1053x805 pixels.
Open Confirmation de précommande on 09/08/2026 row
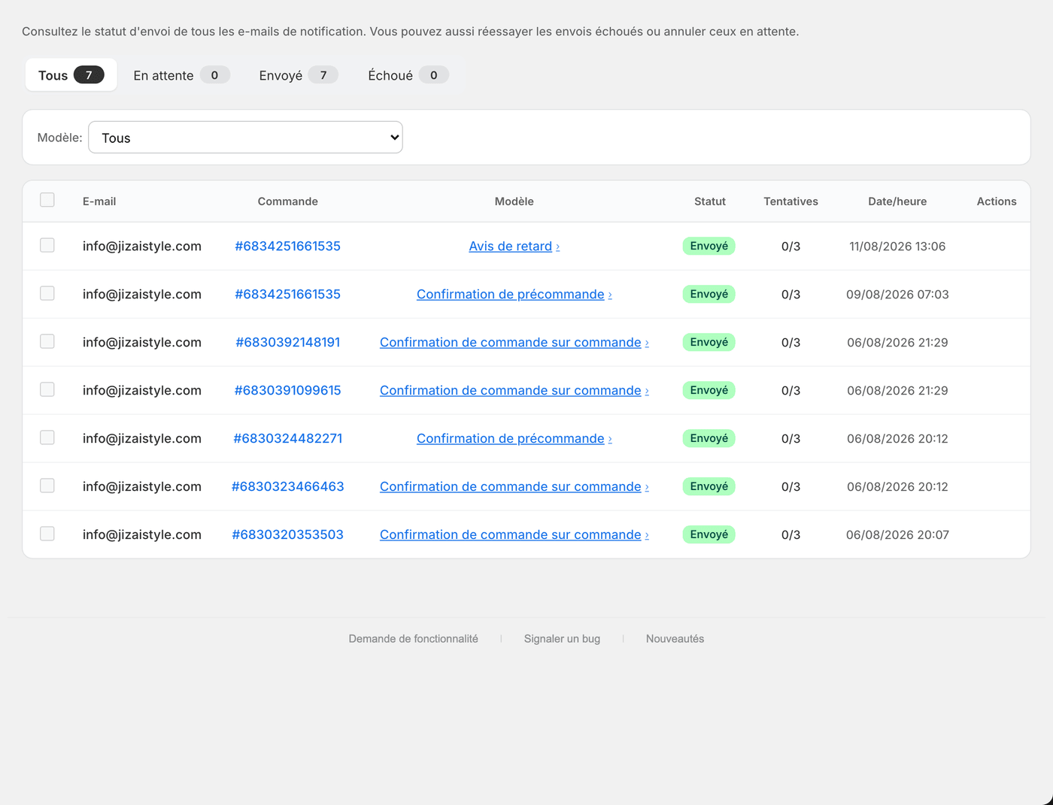tap(514, 294)
